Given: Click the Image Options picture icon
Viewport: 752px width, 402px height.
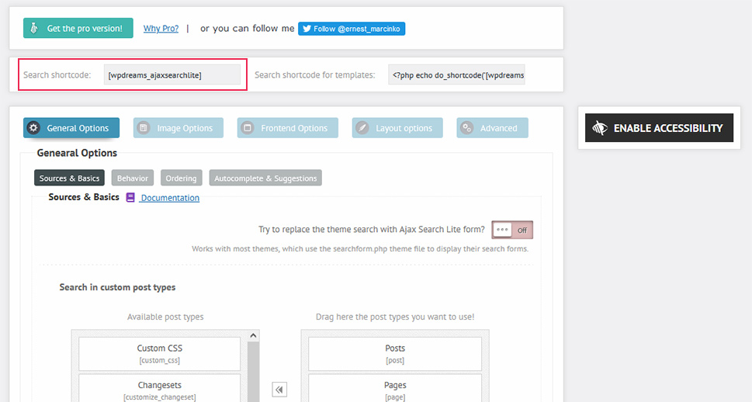Looking at the screenshot, I should click(144, 127).
